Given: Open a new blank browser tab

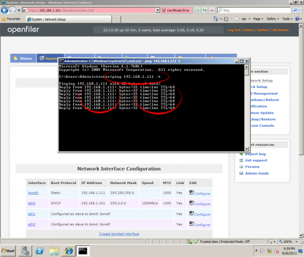Looking at the screenshot, I should tap(117, 20).
